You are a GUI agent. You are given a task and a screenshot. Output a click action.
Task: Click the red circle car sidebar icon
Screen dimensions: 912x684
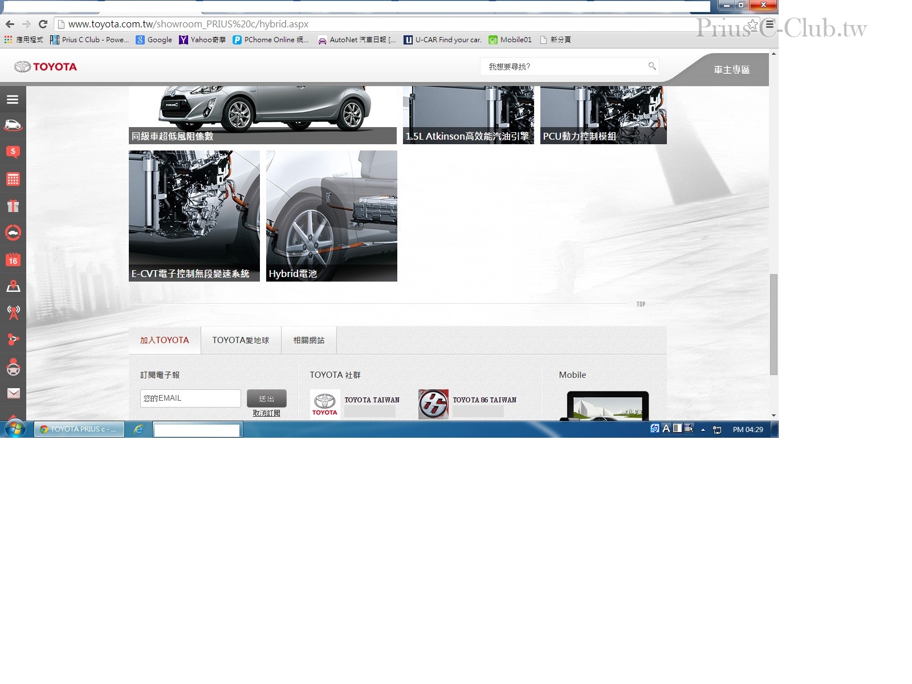click(x=13, y=233)
